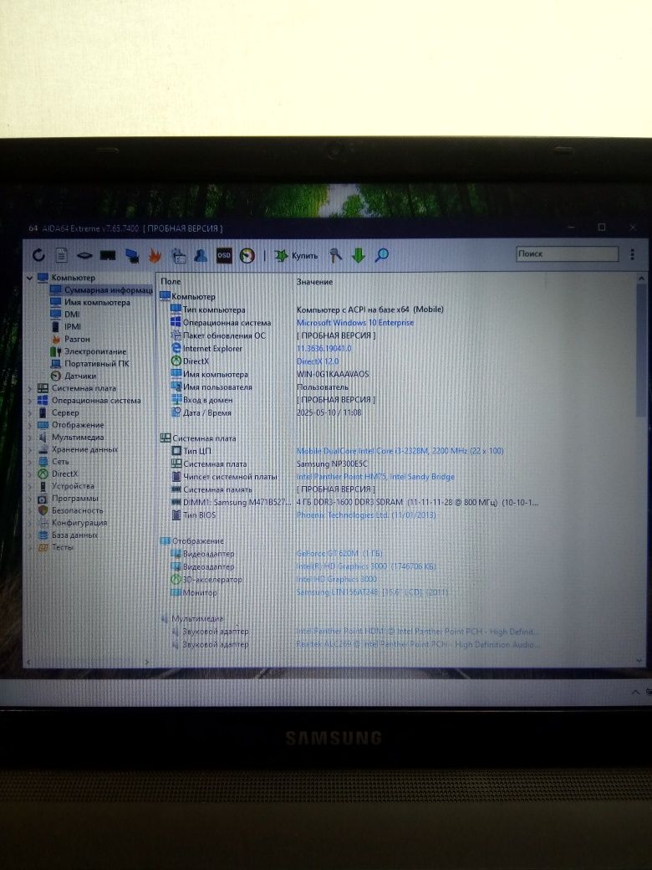Open the DirectX 12.0 link
652x870 pixels.
pyautogui.click(x=317, y=361)
